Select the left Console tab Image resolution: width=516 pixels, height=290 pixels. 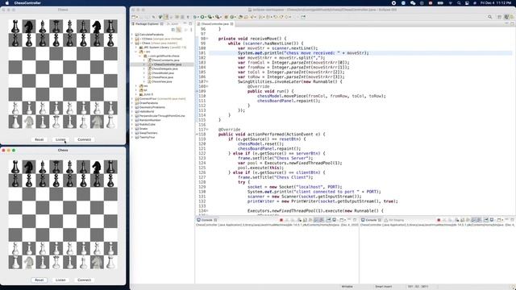[207, 220]
